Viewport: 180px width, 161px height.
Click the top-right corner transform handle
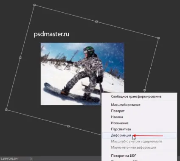[158, 38]
